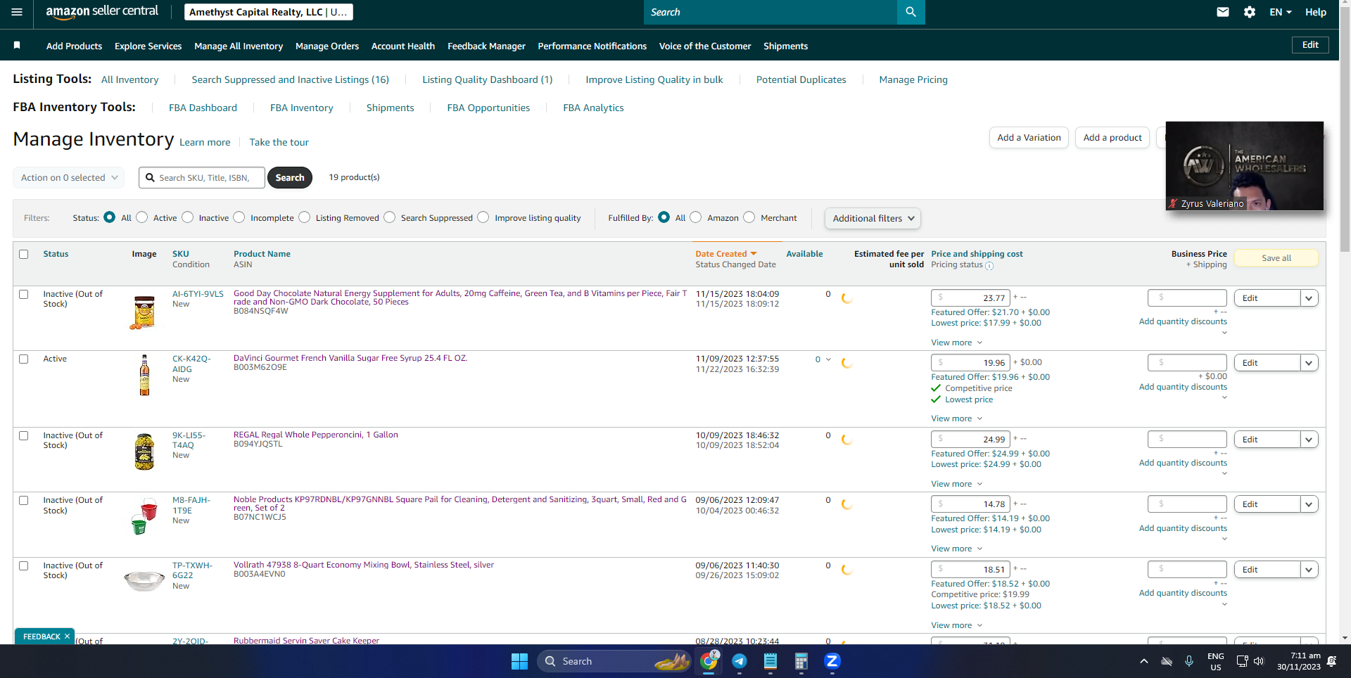Open Edit dropdown arrow for DaVinci Syrup
Screen dimensions: 1351x678
pyautogui.click(x=1309, y=363)
